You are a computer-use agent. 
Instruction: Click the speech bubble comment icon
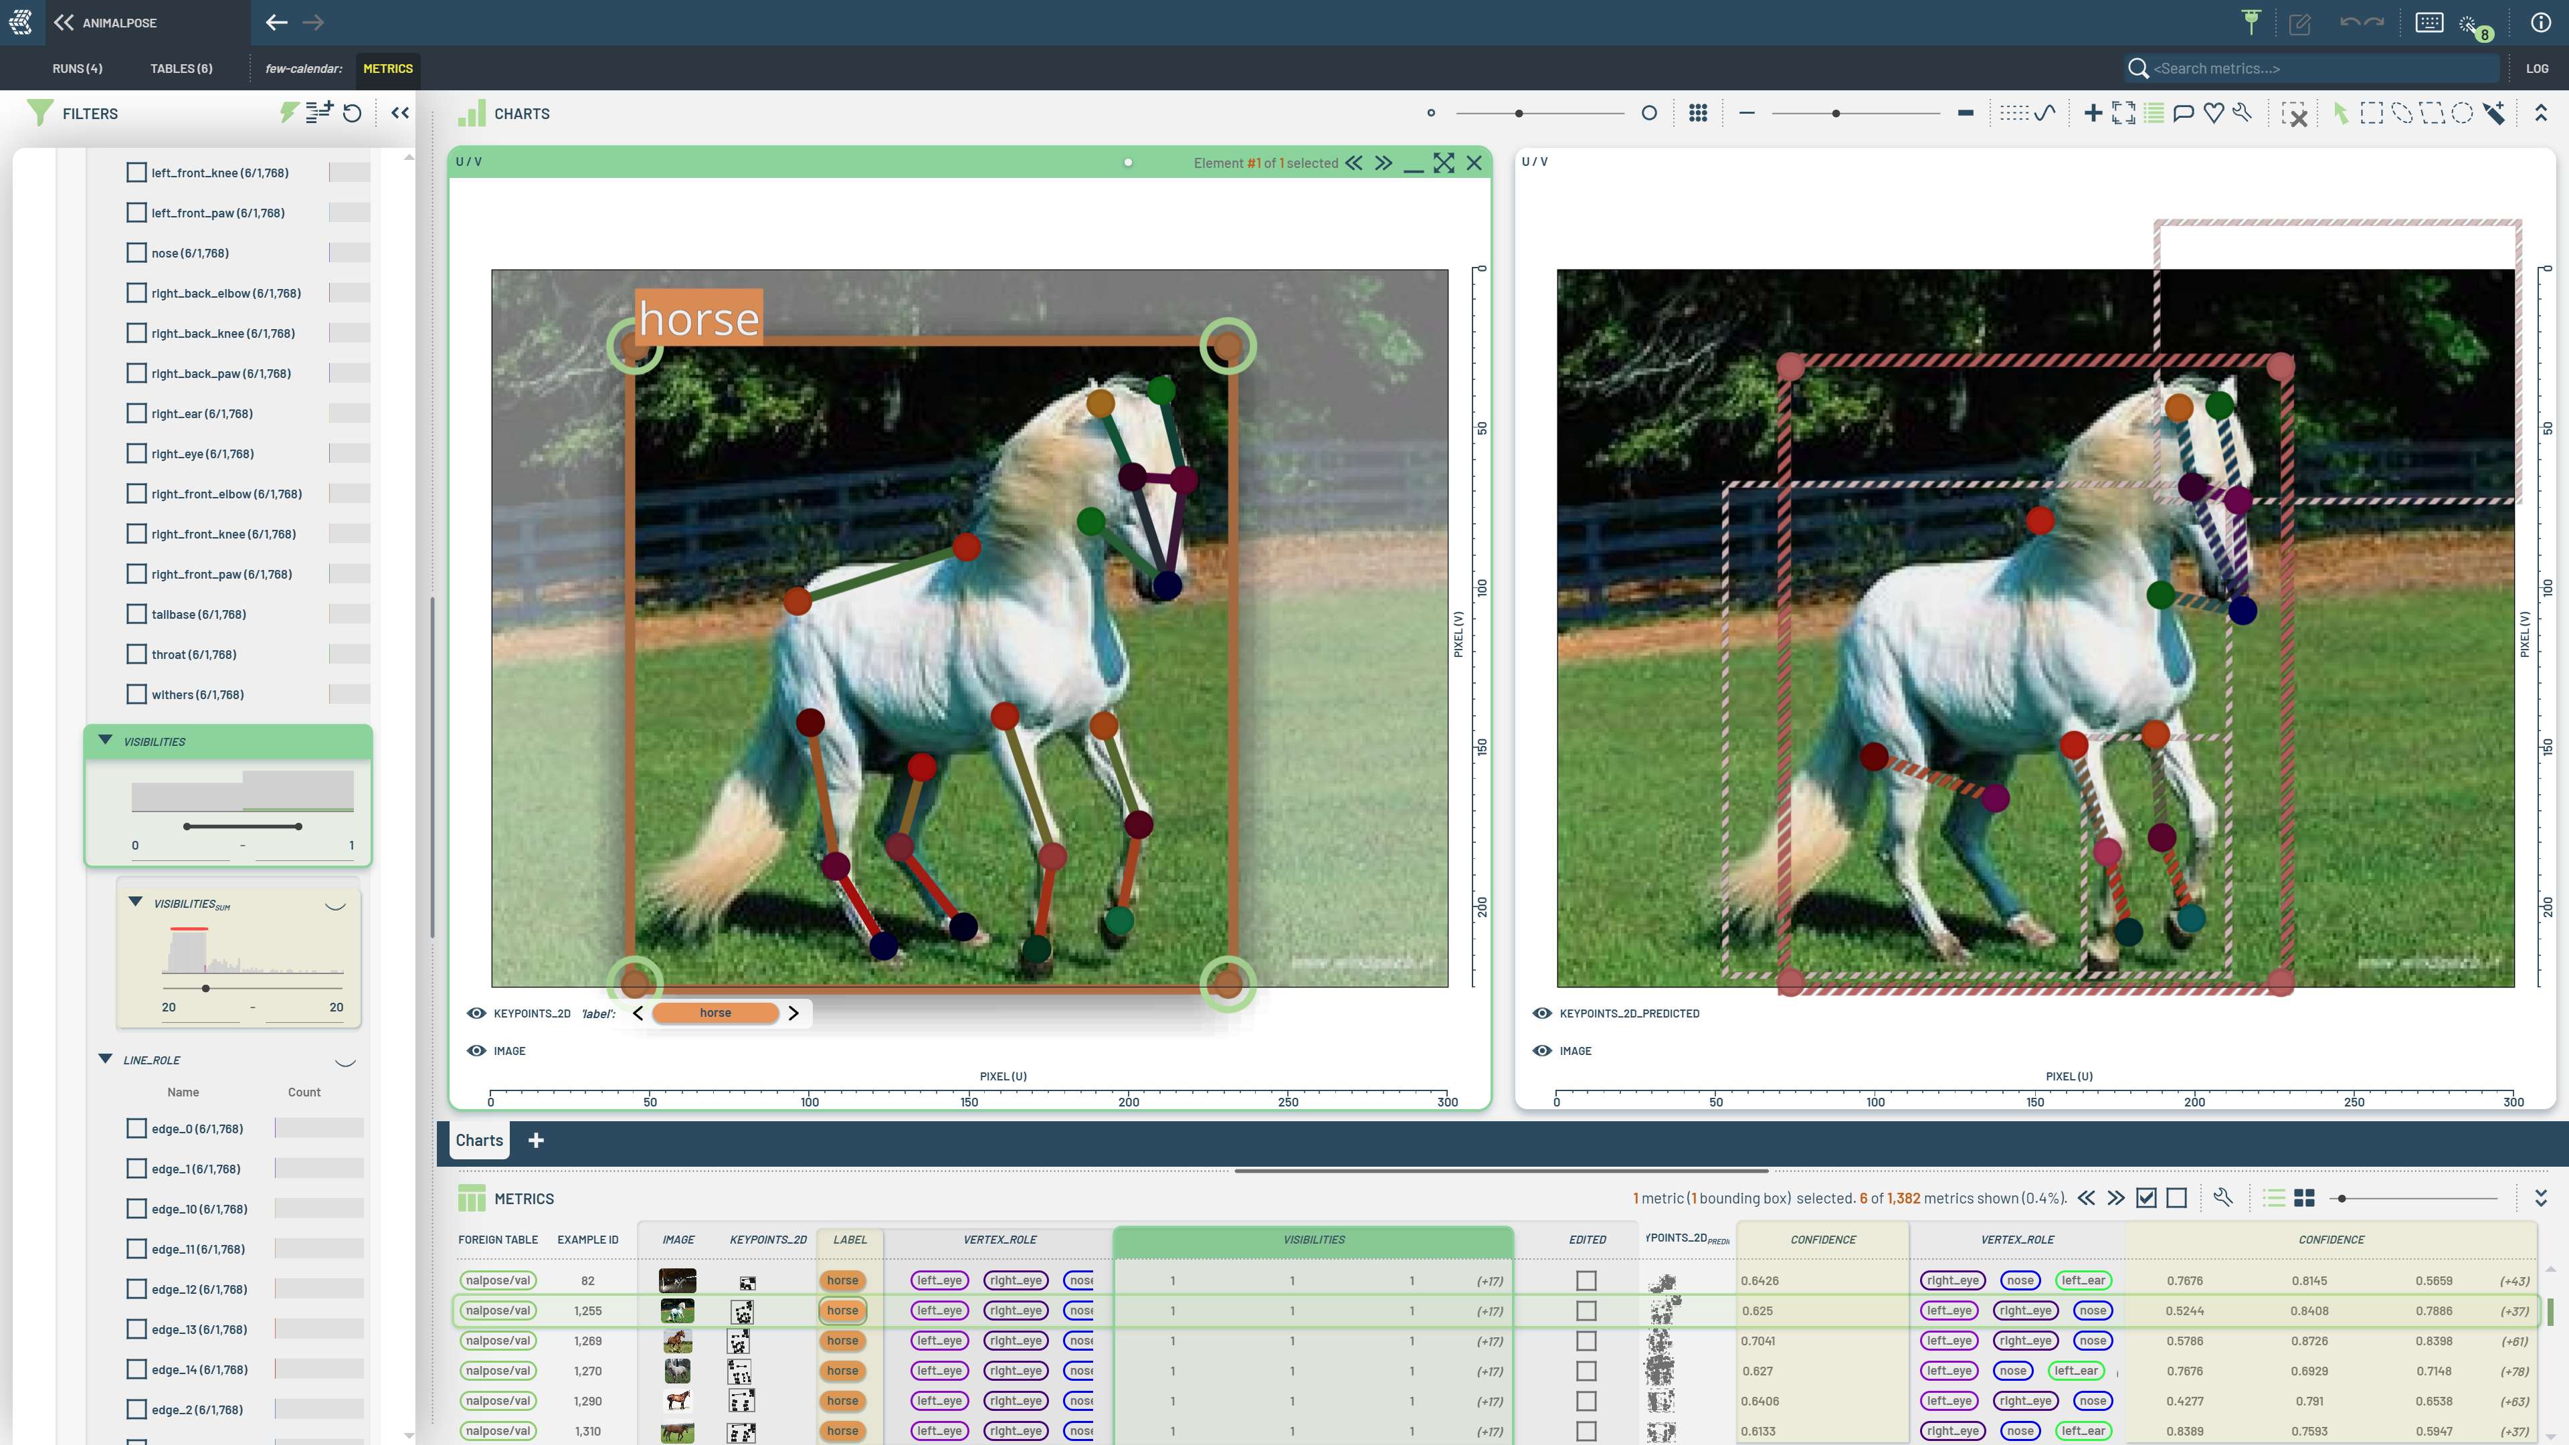[x=2183, y=114]
